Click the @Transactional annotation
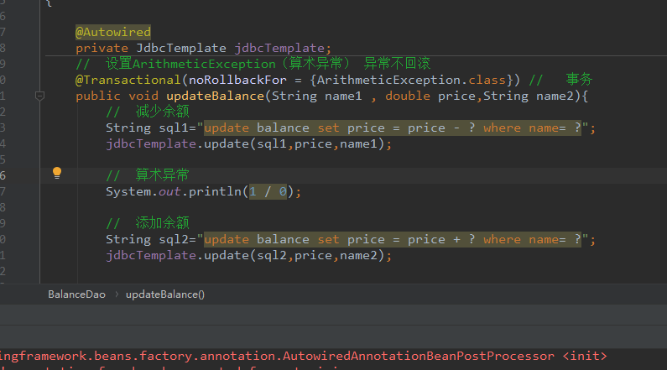 [x=128, y=80]
